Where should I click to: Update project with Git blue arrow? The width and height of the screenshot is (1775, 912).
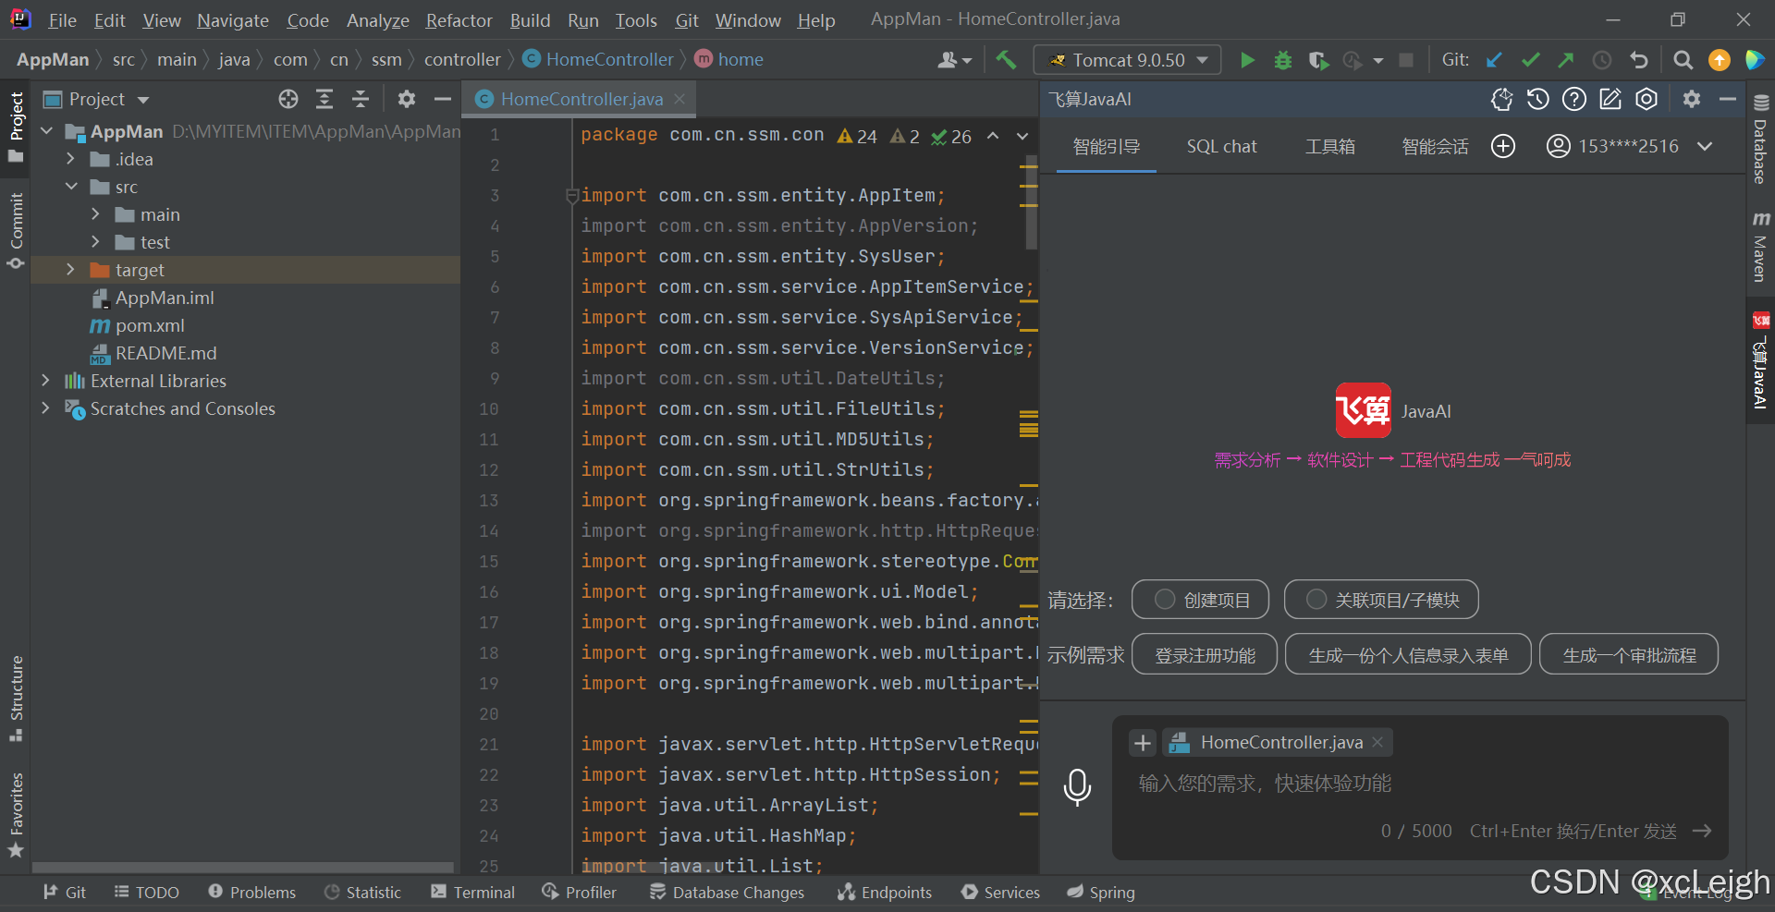pyautogui.click(x=1494, y=60)
